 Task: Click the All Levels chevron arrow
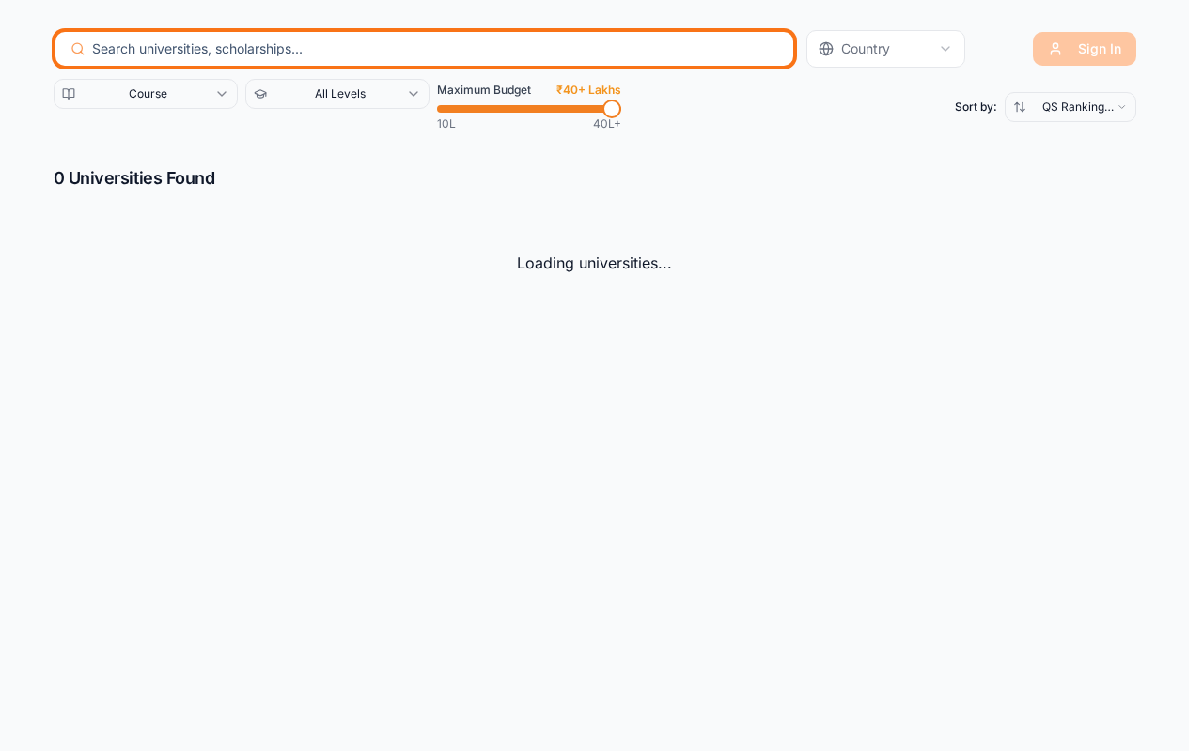(x=414, y=94)
